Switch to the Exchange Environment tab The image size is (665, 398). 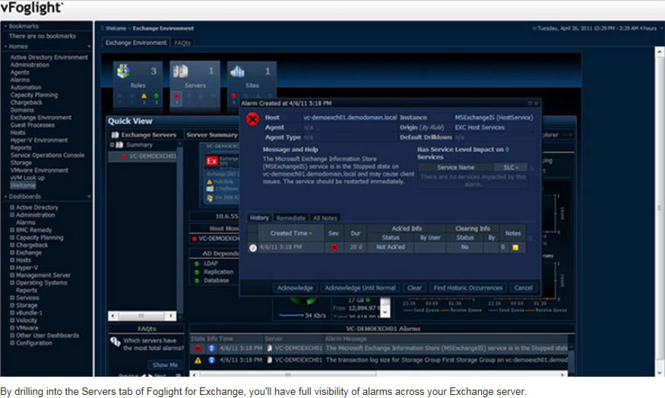point(136,43)
